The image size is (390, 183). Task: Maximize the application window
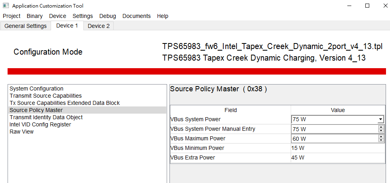pos(367,6)
